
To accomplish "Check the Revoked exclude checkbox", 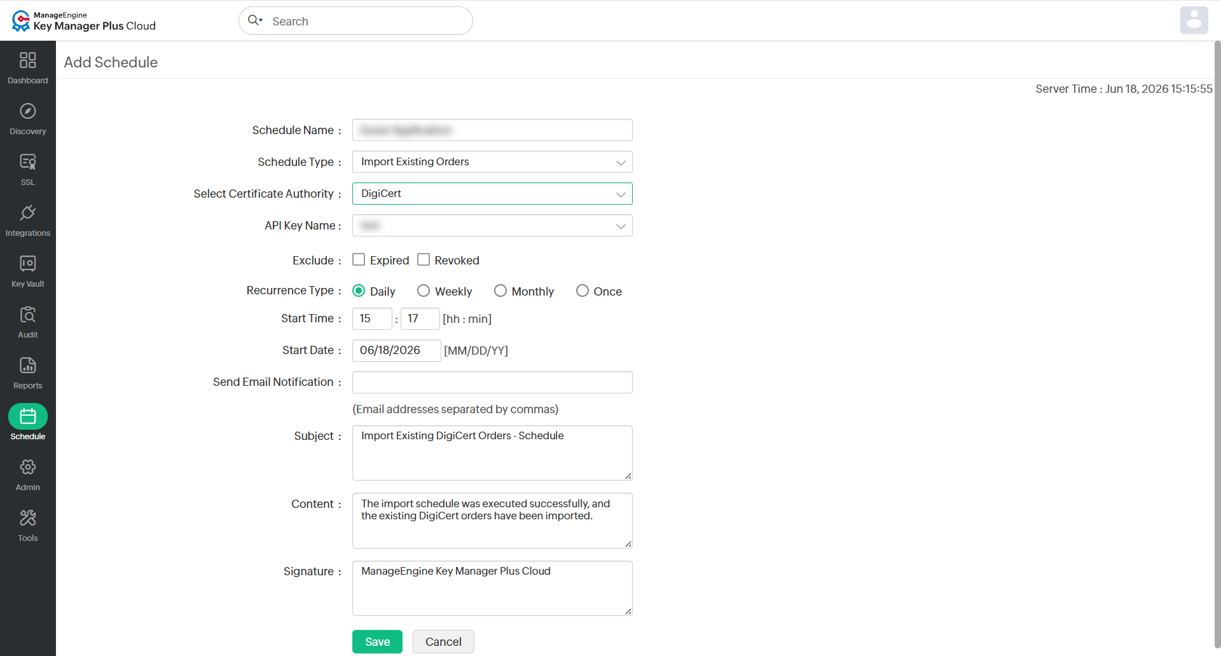I will pyautogui.click(x=424, y=259).
